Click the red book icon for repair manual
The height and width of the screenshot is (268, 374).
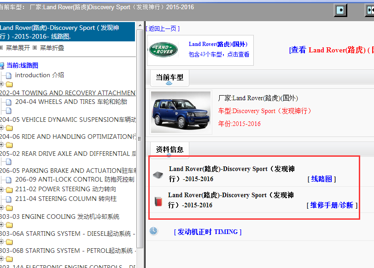158,201
